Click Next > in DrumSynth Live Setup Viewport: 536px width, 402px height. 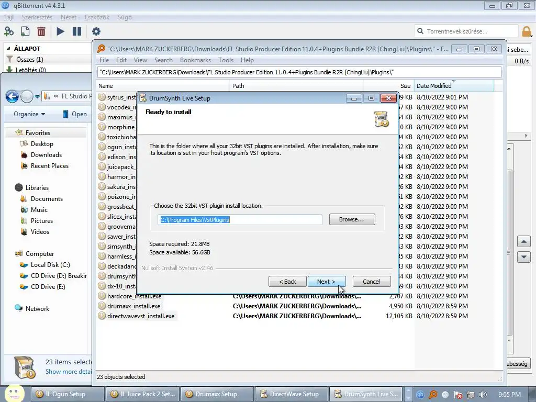[327, 282]
